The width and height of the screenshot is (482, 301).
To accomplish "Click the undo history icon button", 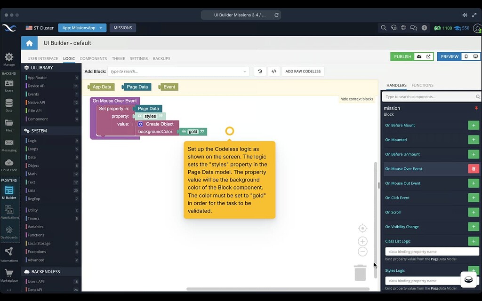I will [x=260, y=71].
